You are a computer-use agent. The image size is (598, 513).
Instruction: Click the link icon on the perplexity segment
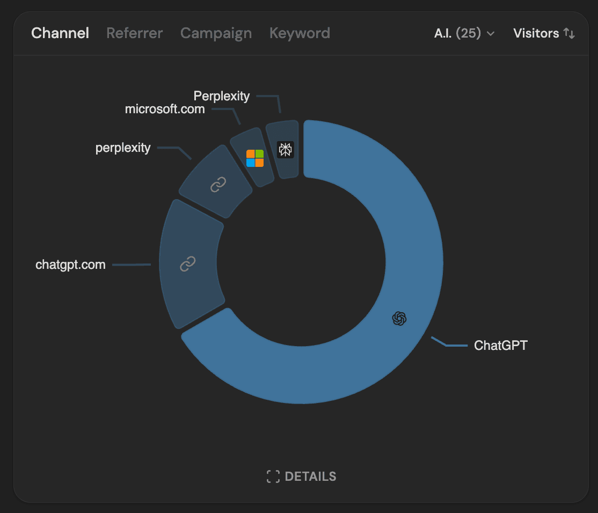point(217,185)
